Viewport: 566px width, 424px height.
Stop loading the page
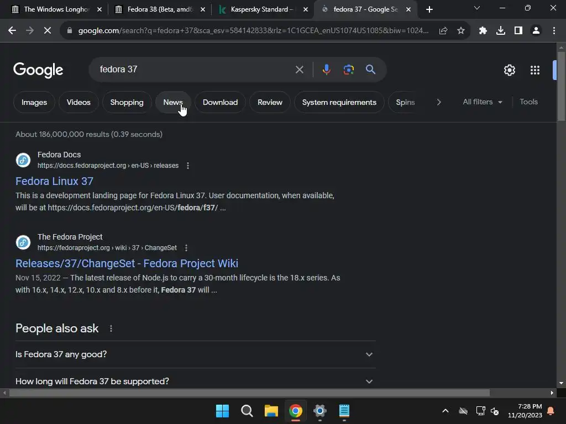tap(48, 31)
